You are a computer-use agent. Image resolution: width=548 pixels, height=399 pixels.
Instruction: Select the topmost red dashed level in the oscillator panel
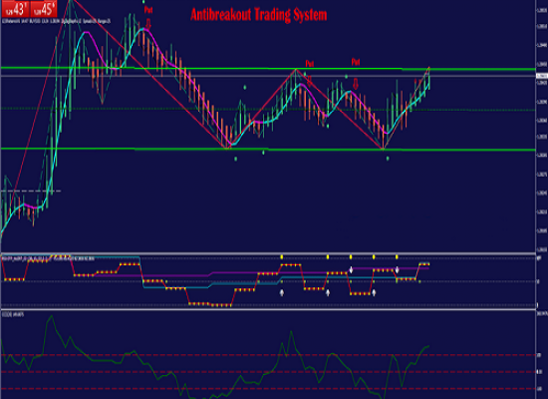268,355
